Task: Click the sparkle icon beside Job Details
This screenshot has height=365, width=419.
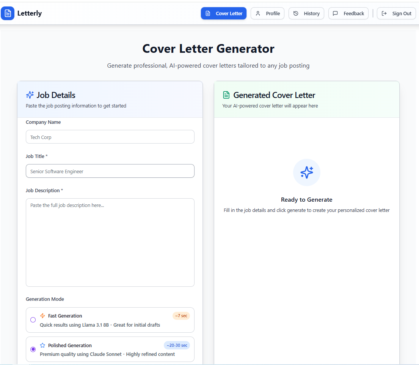Action: click(x=30, y=95)
